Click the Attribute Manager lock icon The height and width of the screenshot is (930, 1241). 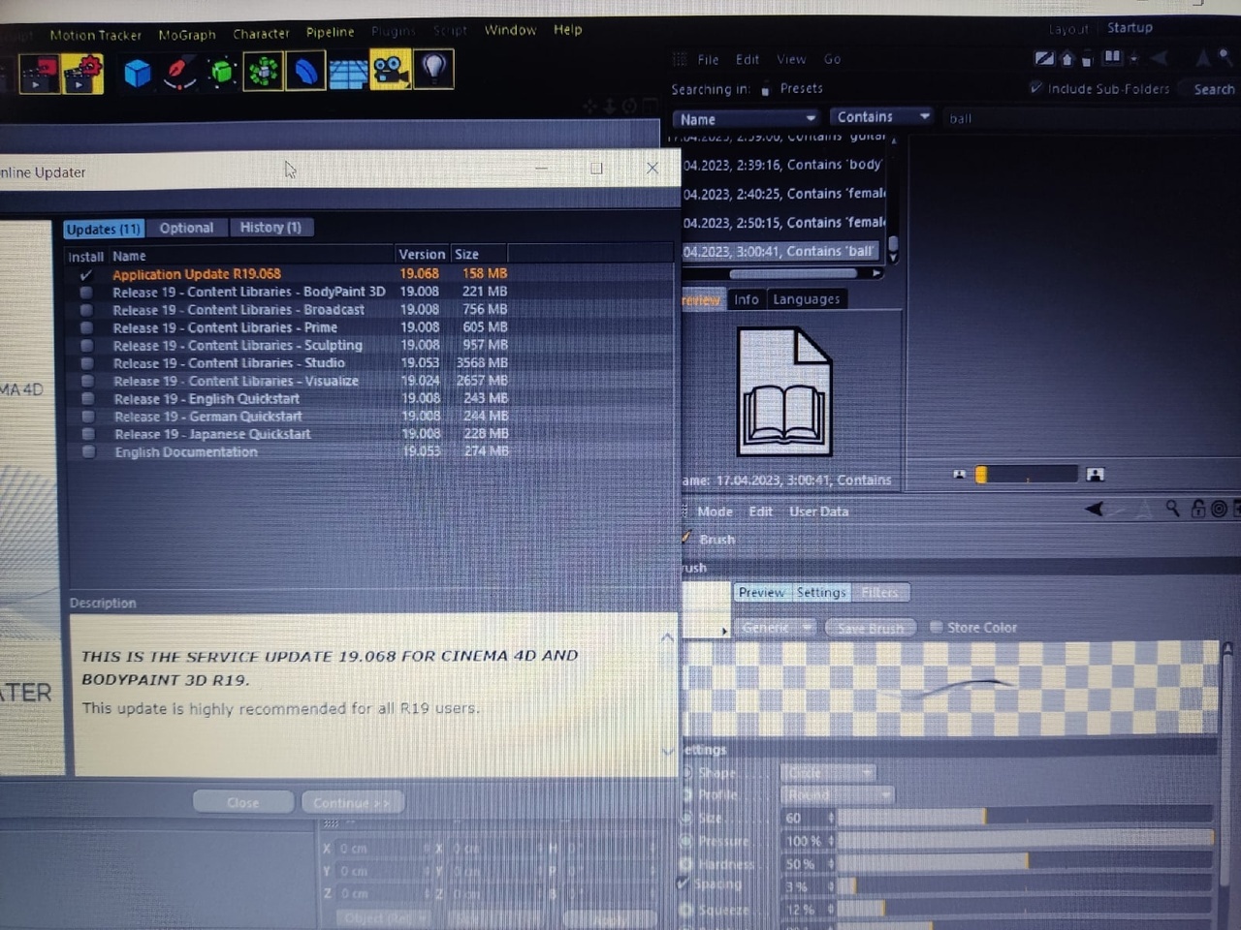1197,509
